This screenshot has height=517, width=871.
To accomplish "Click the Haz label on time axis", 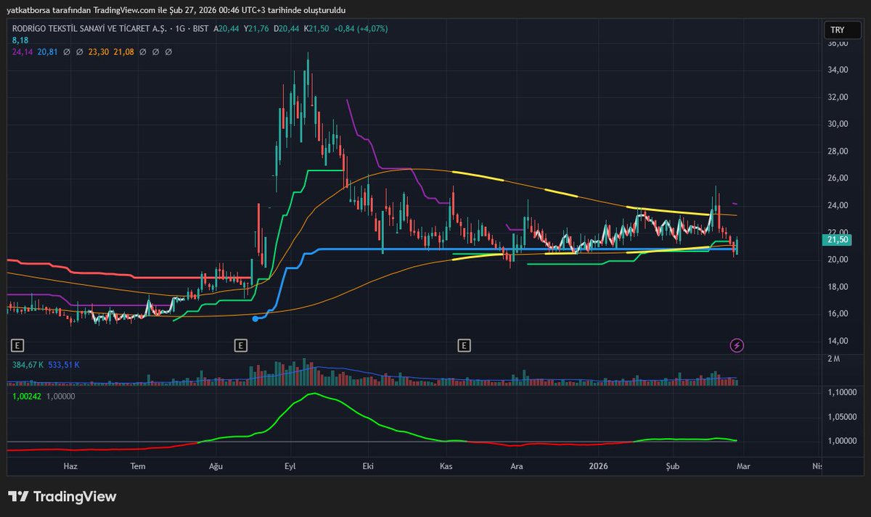I will pos(70,466).
